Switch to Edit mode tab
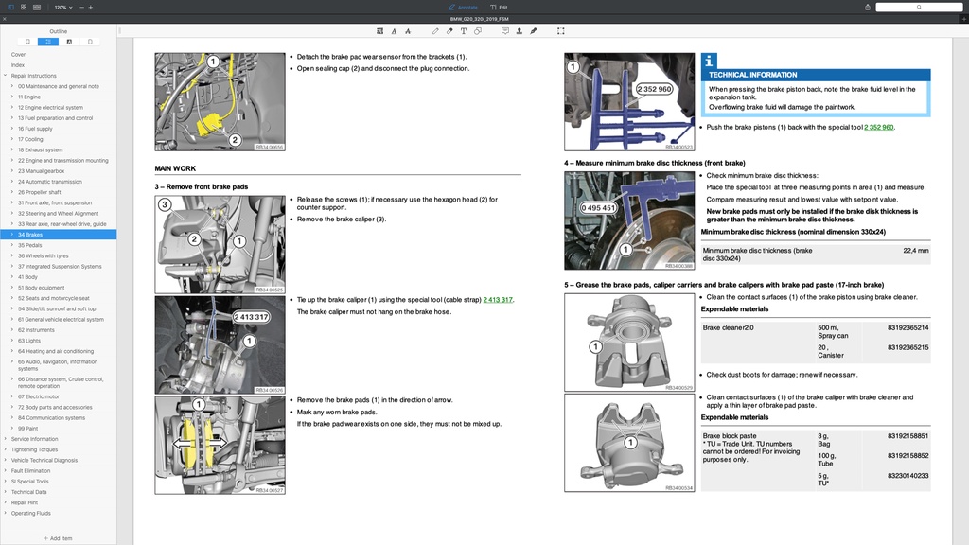969x545 pixels. [500, 7]
